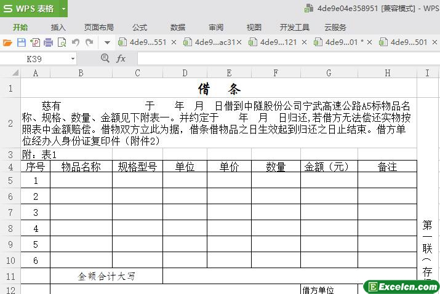Select row 5 header
This screenshot has height=294, width=440.
point(10,180)
